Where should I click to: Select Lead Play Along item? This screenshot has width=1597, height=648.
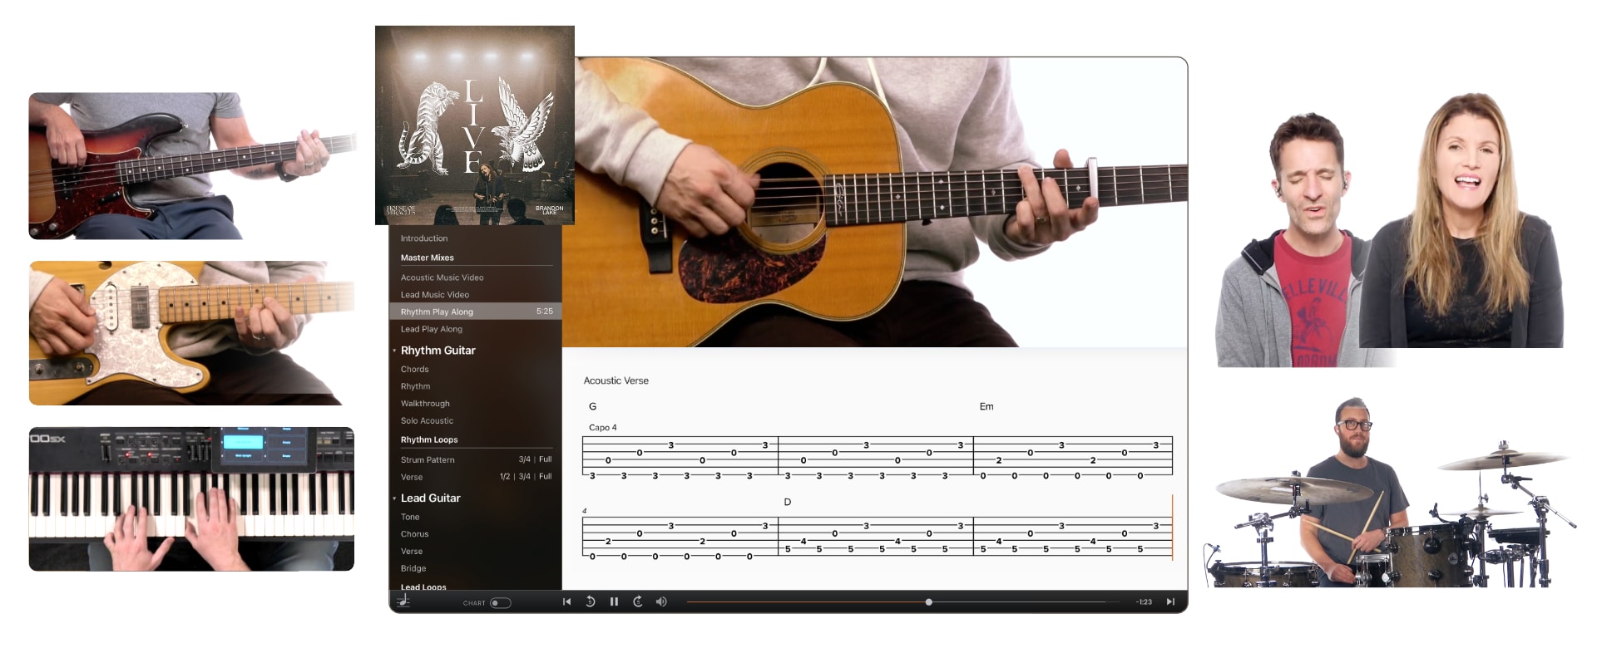pos(431,329)
